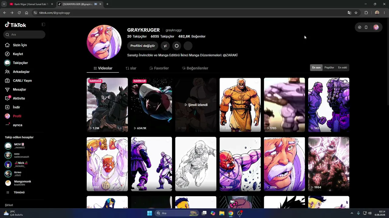Open profile settings gear icon
389x218 pixels.
point(177,46)
